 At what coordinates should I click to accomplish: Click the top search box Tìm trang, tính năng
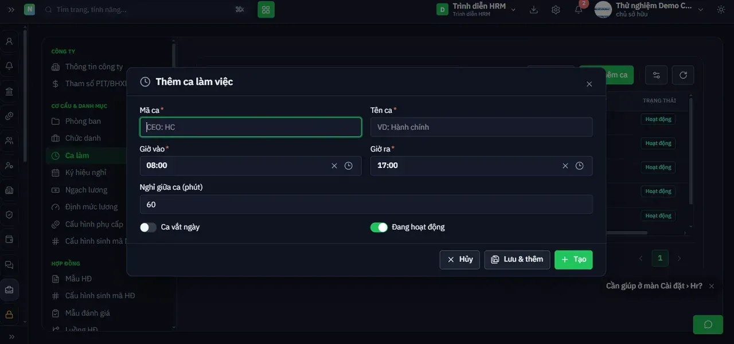pos(145,10)
